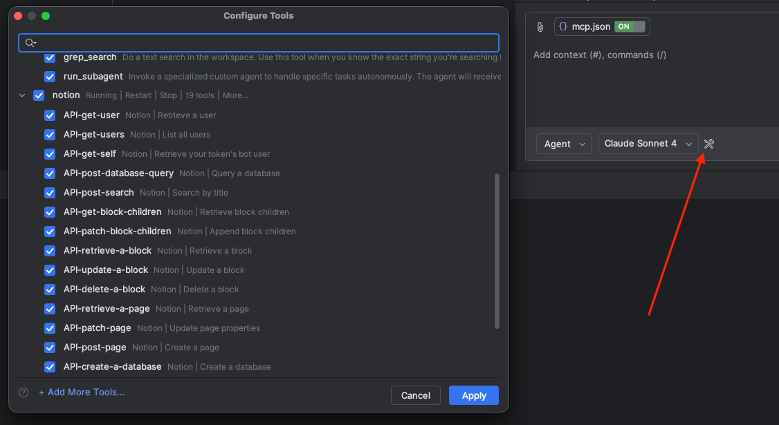Screen dimensions: 779x425
Task: Click the 'Update page properties' description text
Action: [x=214, y=328]
